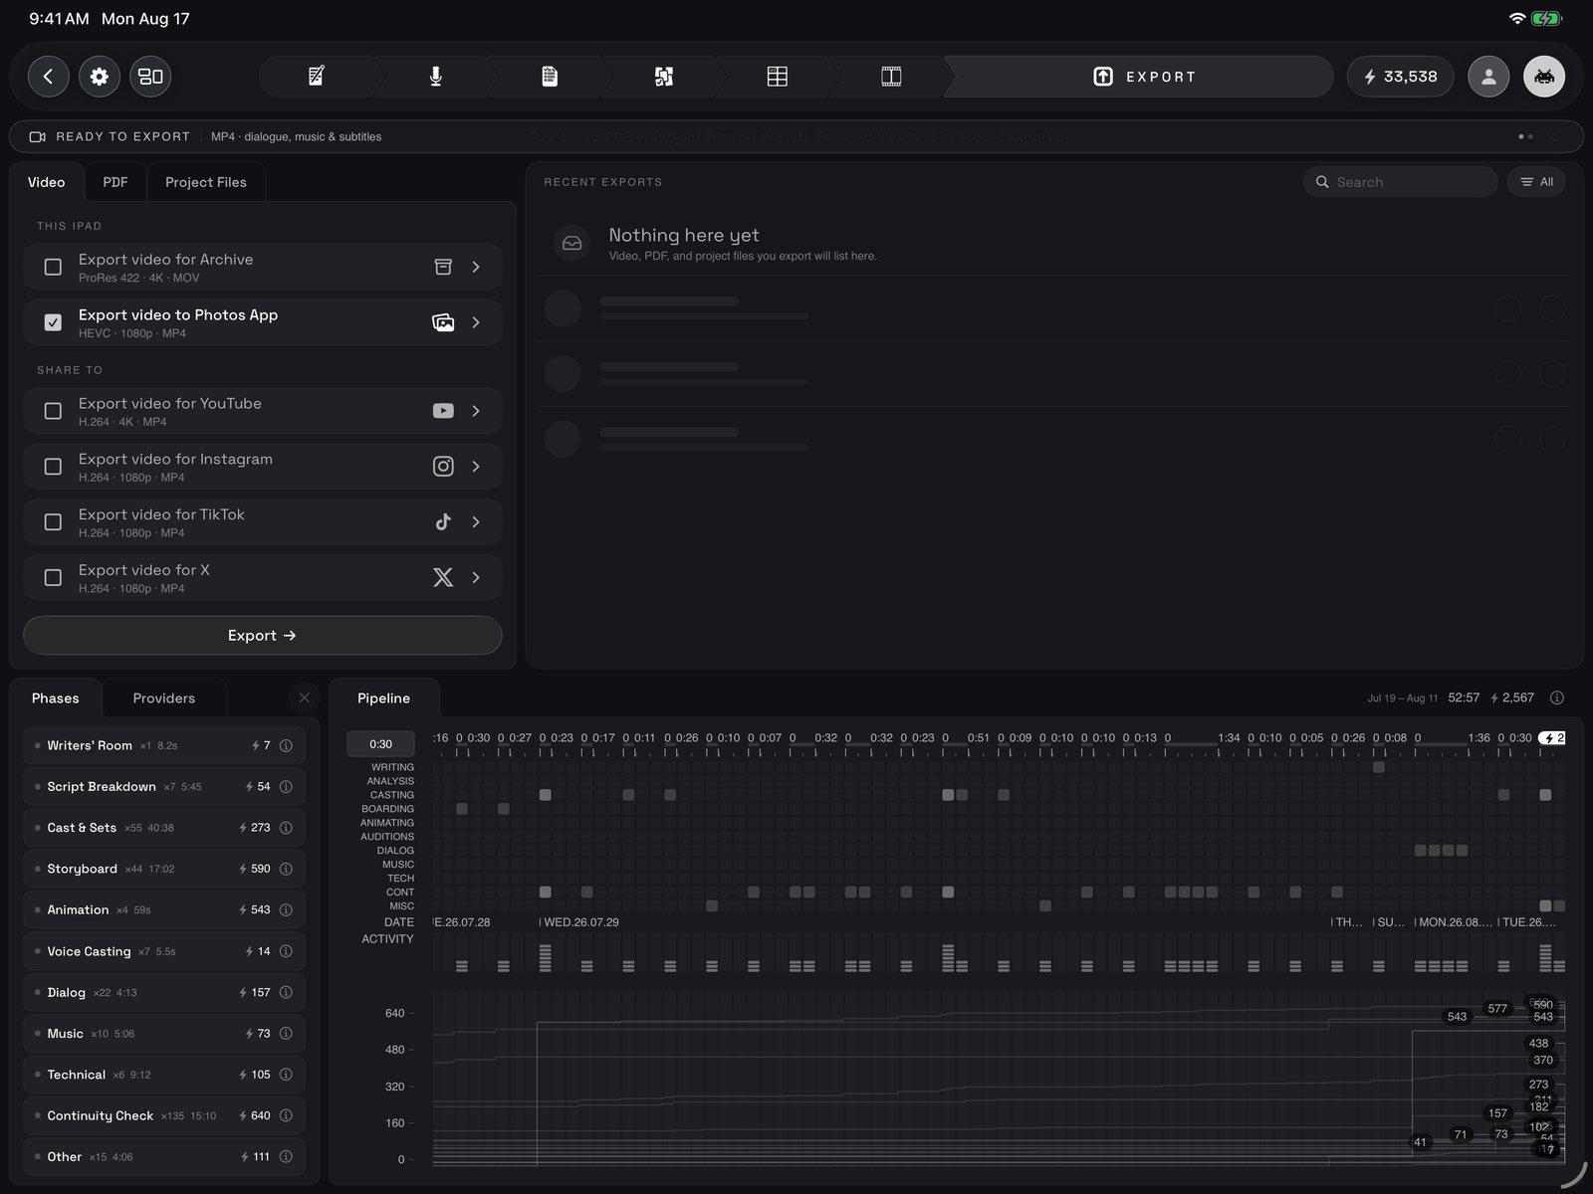Toggle the layout panels icon
This screenshot has width=1593, height=1194.
(x=150, y=77)
